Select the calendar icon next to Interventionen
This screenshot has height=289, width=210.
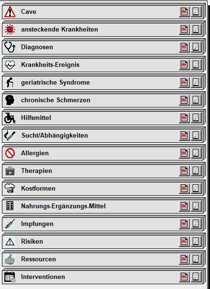(10, 277)
